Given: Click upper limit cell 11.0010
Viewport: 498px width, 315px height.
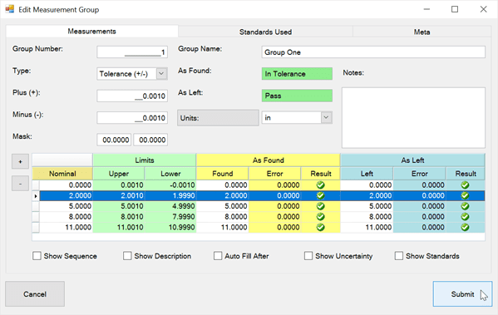Looking at the screenshot, I should pos(118,228).
